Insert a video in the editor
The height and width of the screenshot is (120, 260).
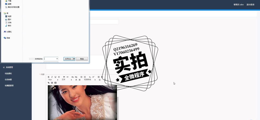[x=55, y=83]
